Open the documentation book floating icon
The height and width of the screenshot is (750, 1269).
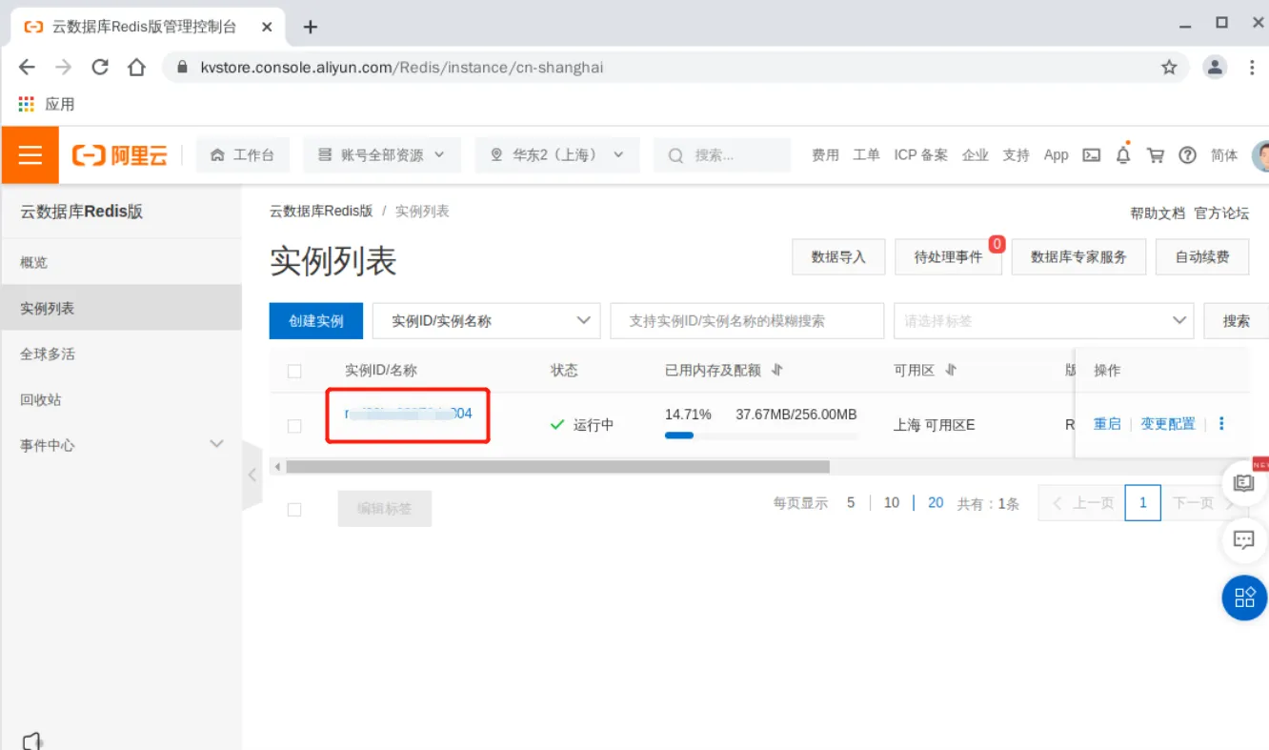pyautogui.click(x=1244, y=483)
